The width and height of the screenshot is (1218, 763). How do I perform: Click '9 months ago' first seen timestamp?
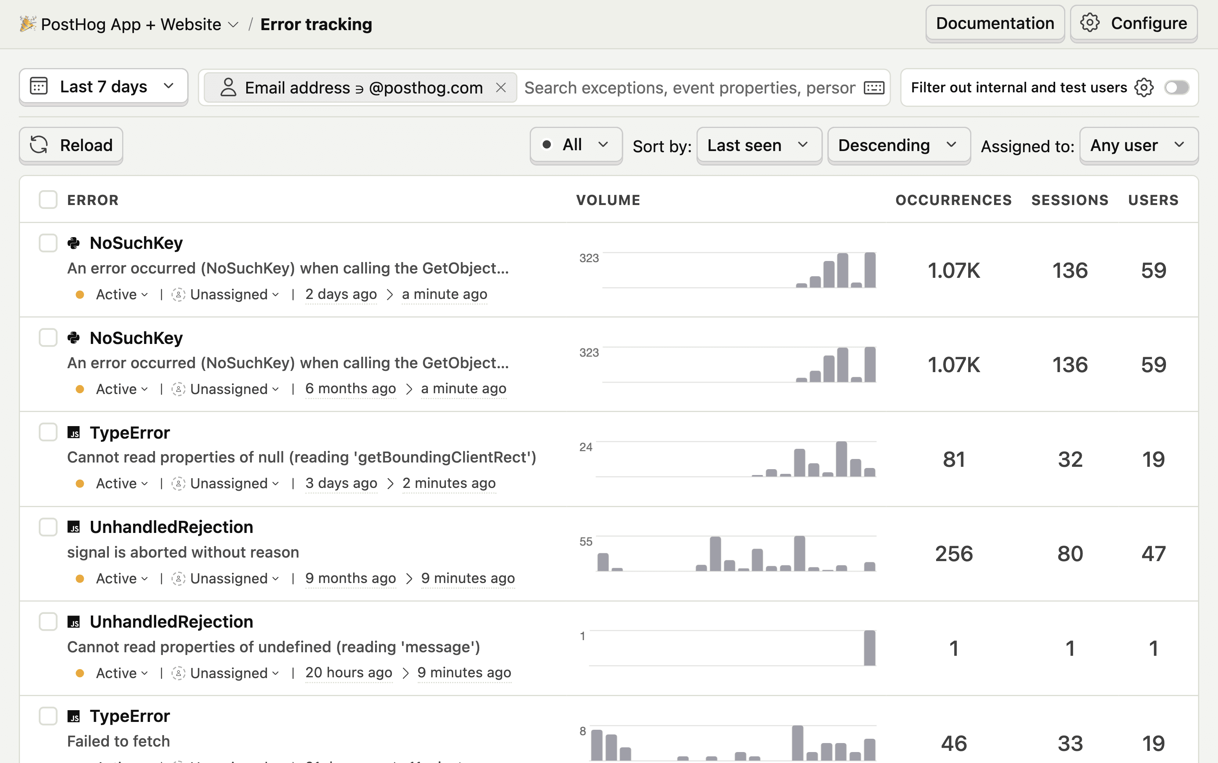click(x=350, y=578)
